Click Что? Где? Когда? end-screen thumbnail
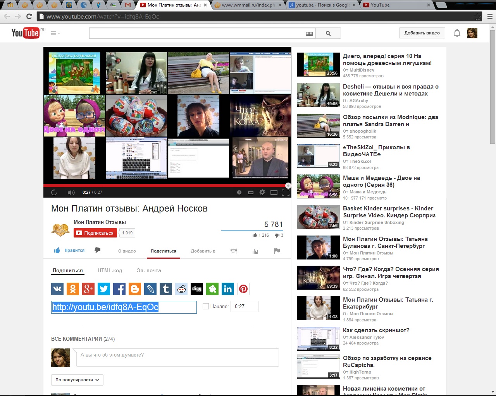The height and width of the screenshot is (396, 496). point(260,116)
